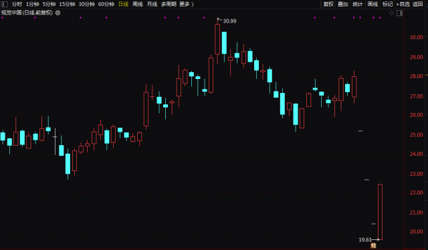Click the 30.00 price axis label
Viewport: 428px width, 250px height.
click(416, 37)
